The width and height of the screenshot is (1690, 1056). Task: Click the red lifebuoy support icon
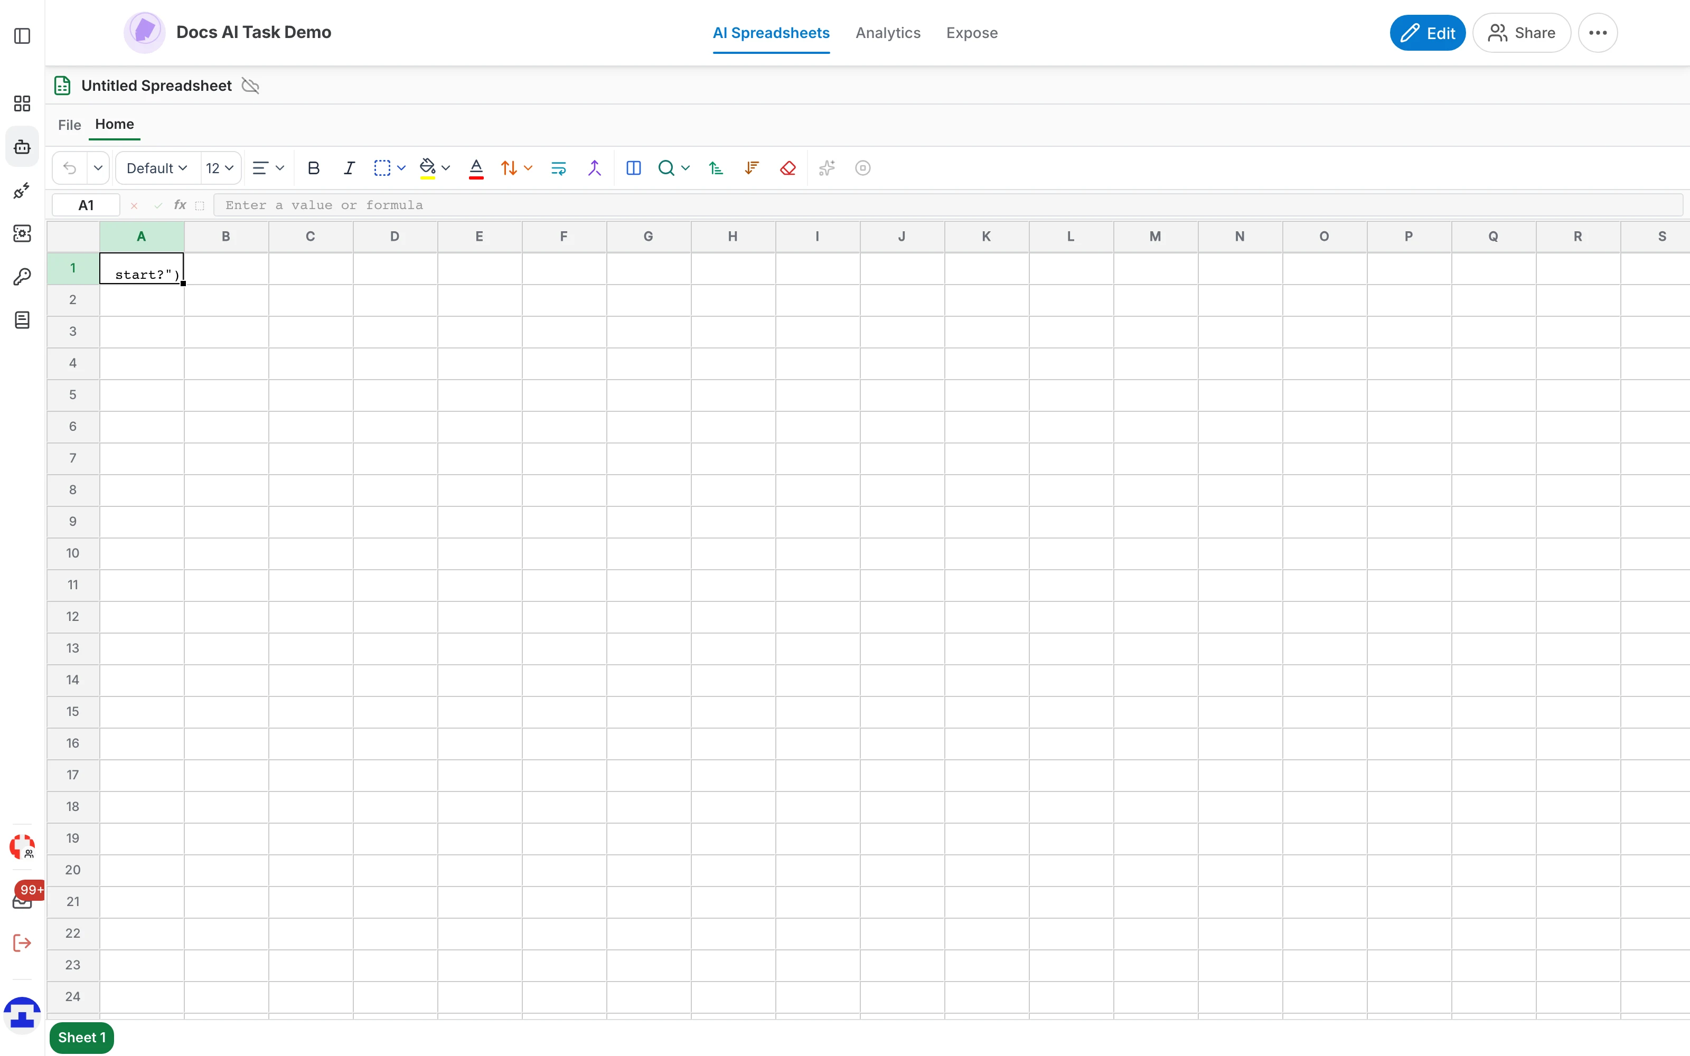tap(22, 846)
